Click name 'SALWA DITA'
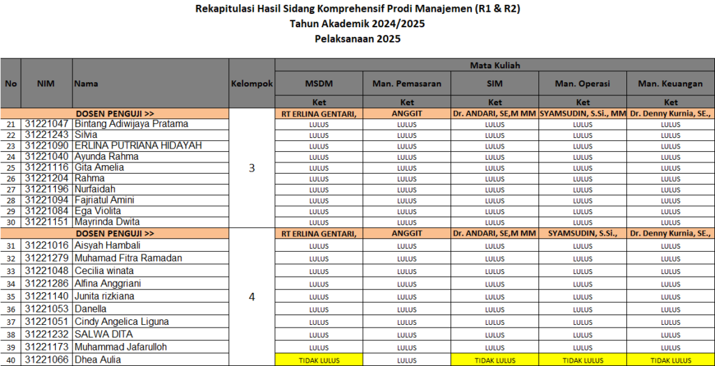The width and height of the screenshot is (715, 366). pyautogui.click(x=104, y=334)
